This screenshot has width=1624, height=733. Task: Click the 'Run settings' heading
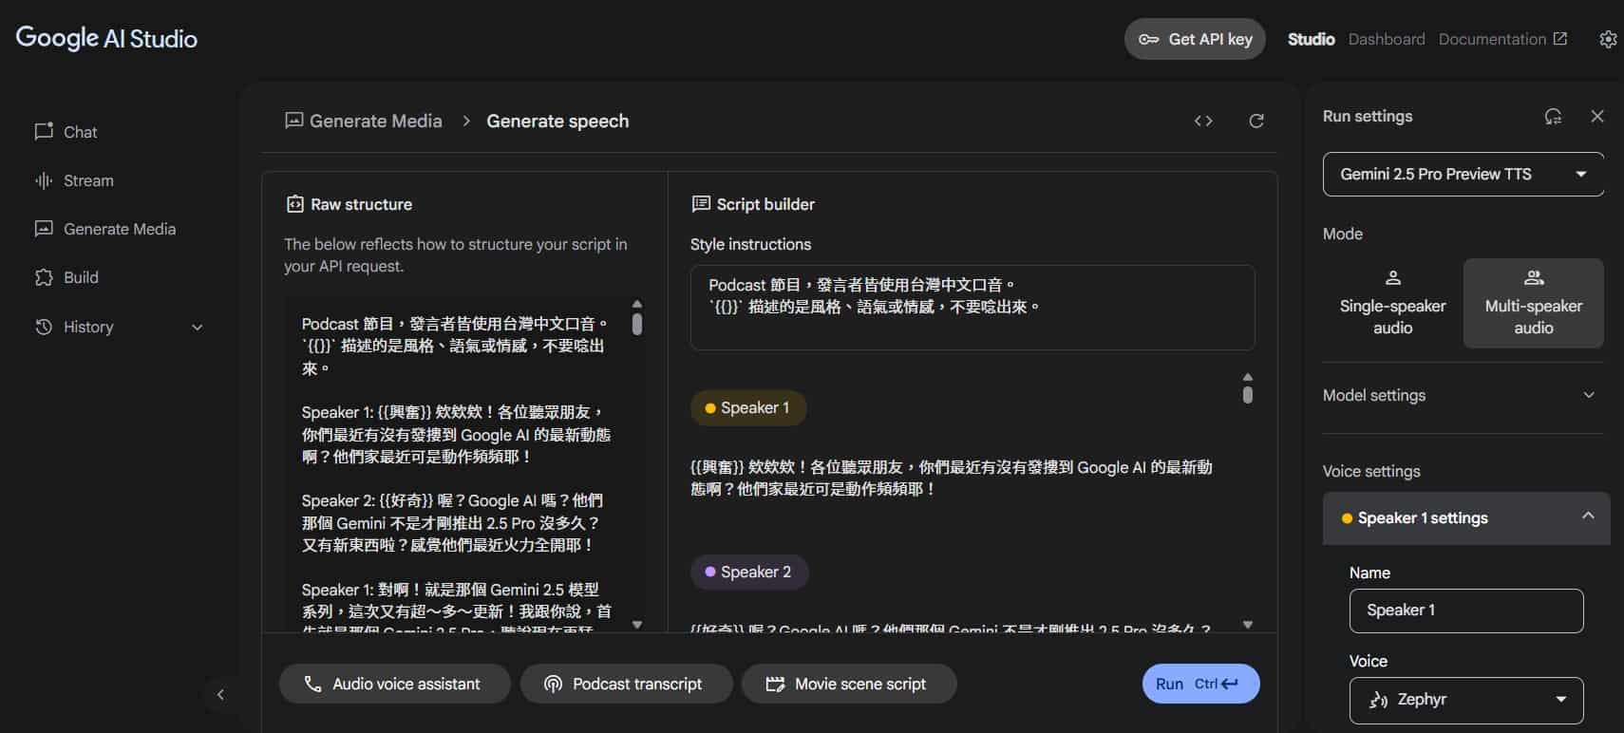tap(1367, 116)
